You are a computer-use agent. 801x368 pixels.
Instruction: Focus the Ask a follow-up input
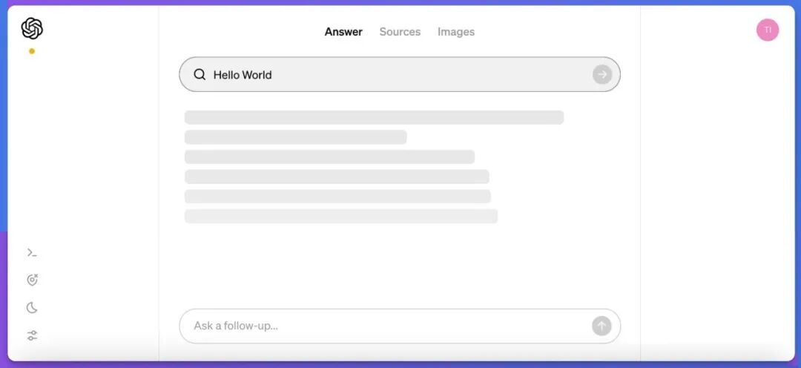(x=386, y=326)
